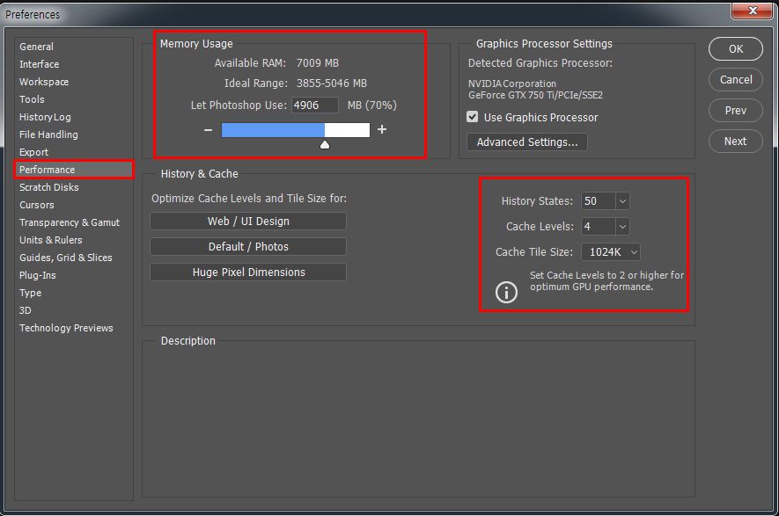Click the memory slider triangle handle
This screenshot has height=516, width=779.
[325, 144]
